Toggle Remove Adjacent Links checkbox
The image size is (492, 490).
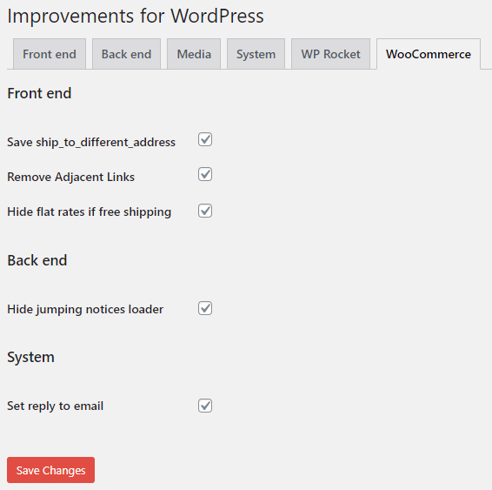[205, 174]
